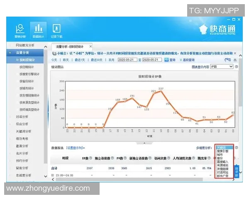Click the horizontal scrollbar thumb under the table

[129, 180]
